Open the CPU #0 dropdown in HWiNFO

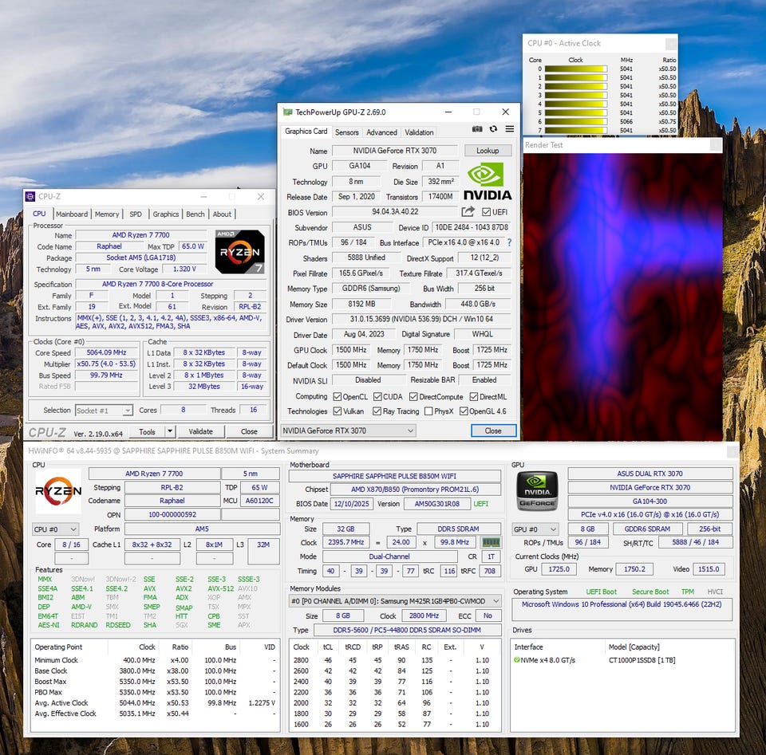pyautogui.click(x=55, y=529)
